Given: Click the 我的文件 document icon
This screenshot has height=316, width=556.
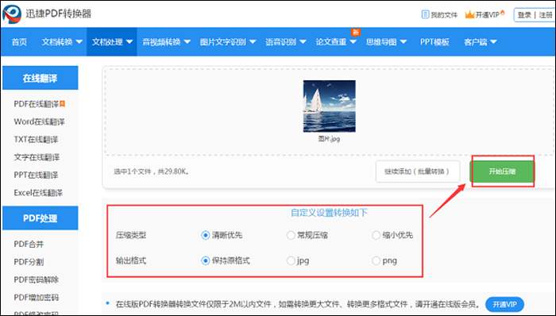Looking at the screenshot, I should click(425, 14).
